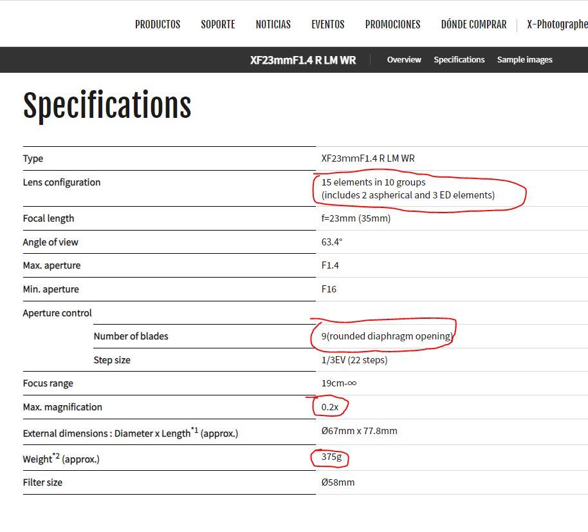This screenshot has width=588, height=532.
Task: Click the Lens configuration row label
Action: coord(62,182)
